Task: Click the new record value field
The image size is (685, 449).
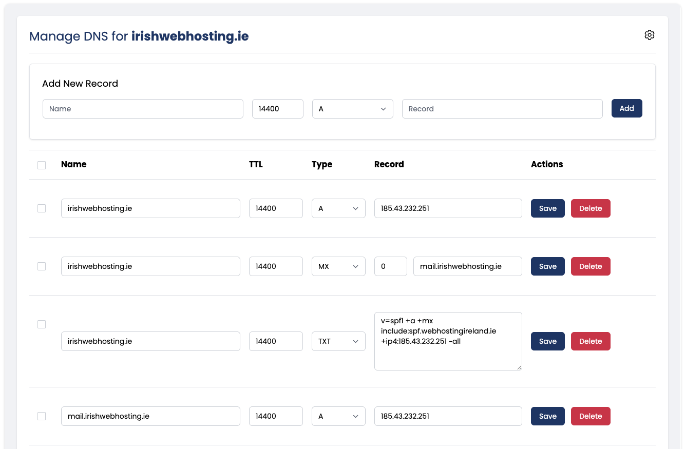Action: [x=502, y=109]
